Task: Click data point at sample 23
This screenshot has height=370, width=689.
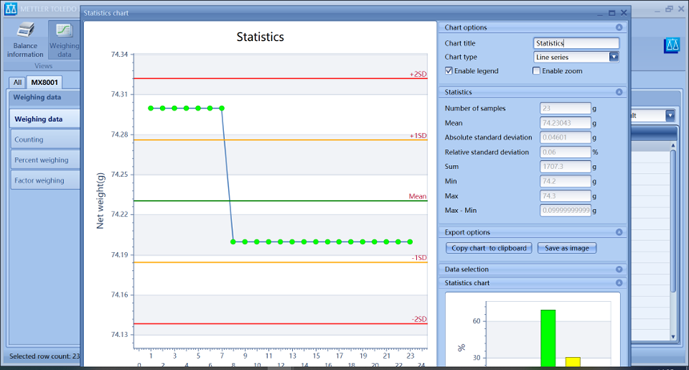Action: coord(410,242)
